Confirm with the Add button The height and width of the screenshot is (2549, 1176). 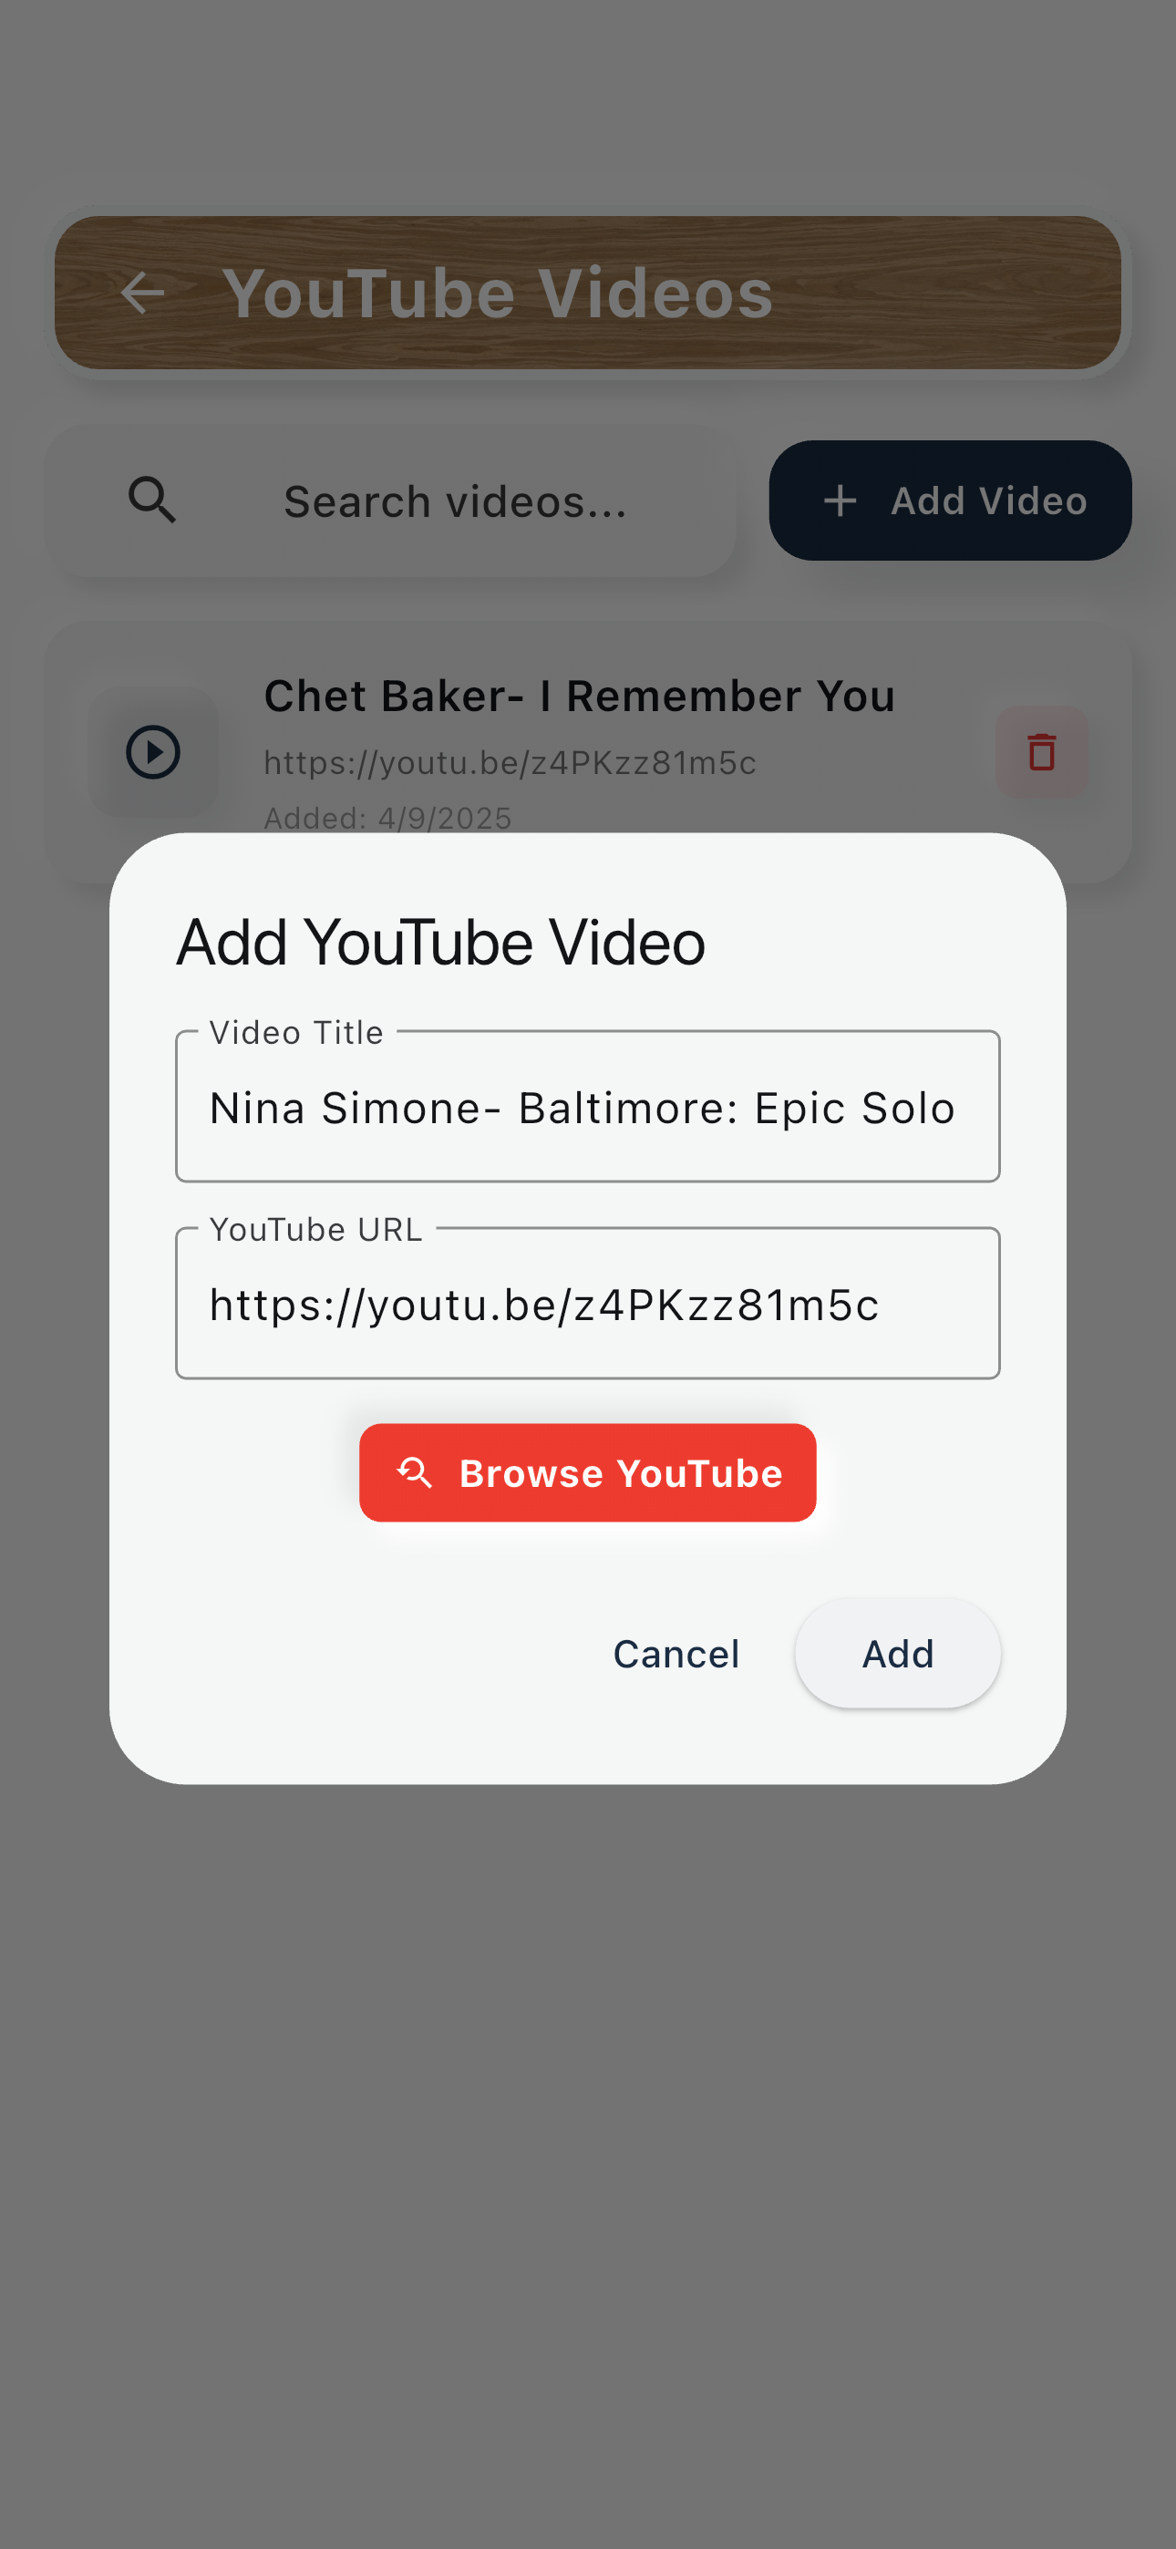898,1654
